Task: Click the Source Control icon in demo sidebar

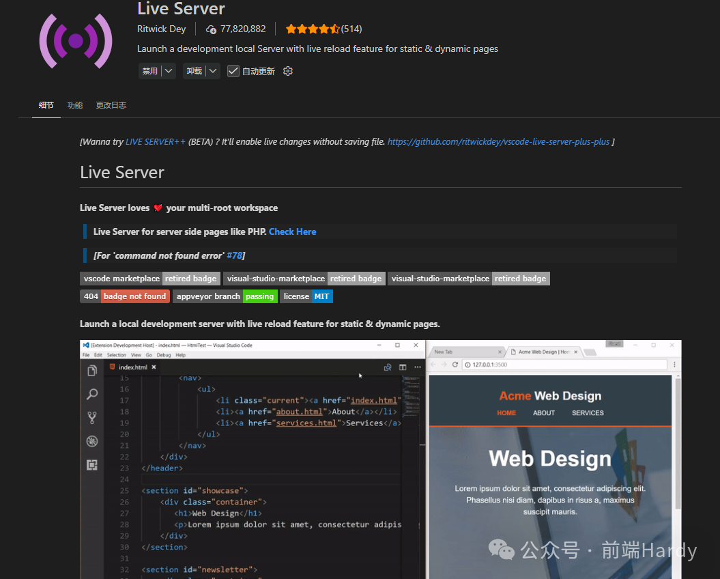Action: pos(92,418)
